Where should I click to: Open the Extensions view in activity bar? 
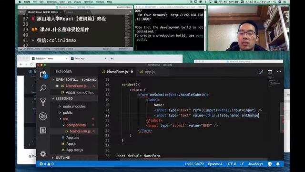(43, 130)
